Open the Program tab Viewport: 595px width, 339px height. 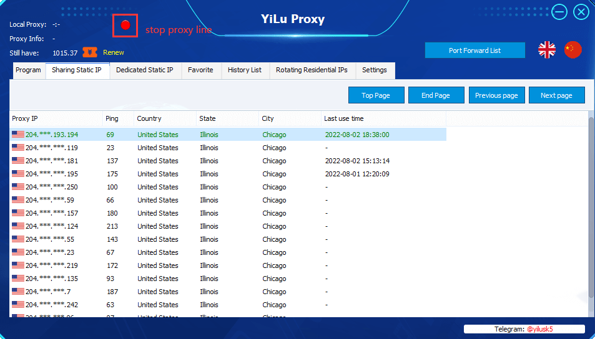pyautogui.click(x=29, y=70)
